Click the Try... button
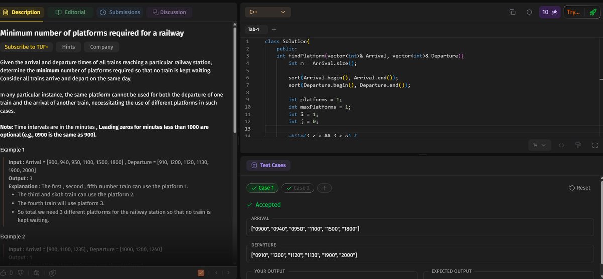This screenshot has width=603, height=279. (574, 12)
